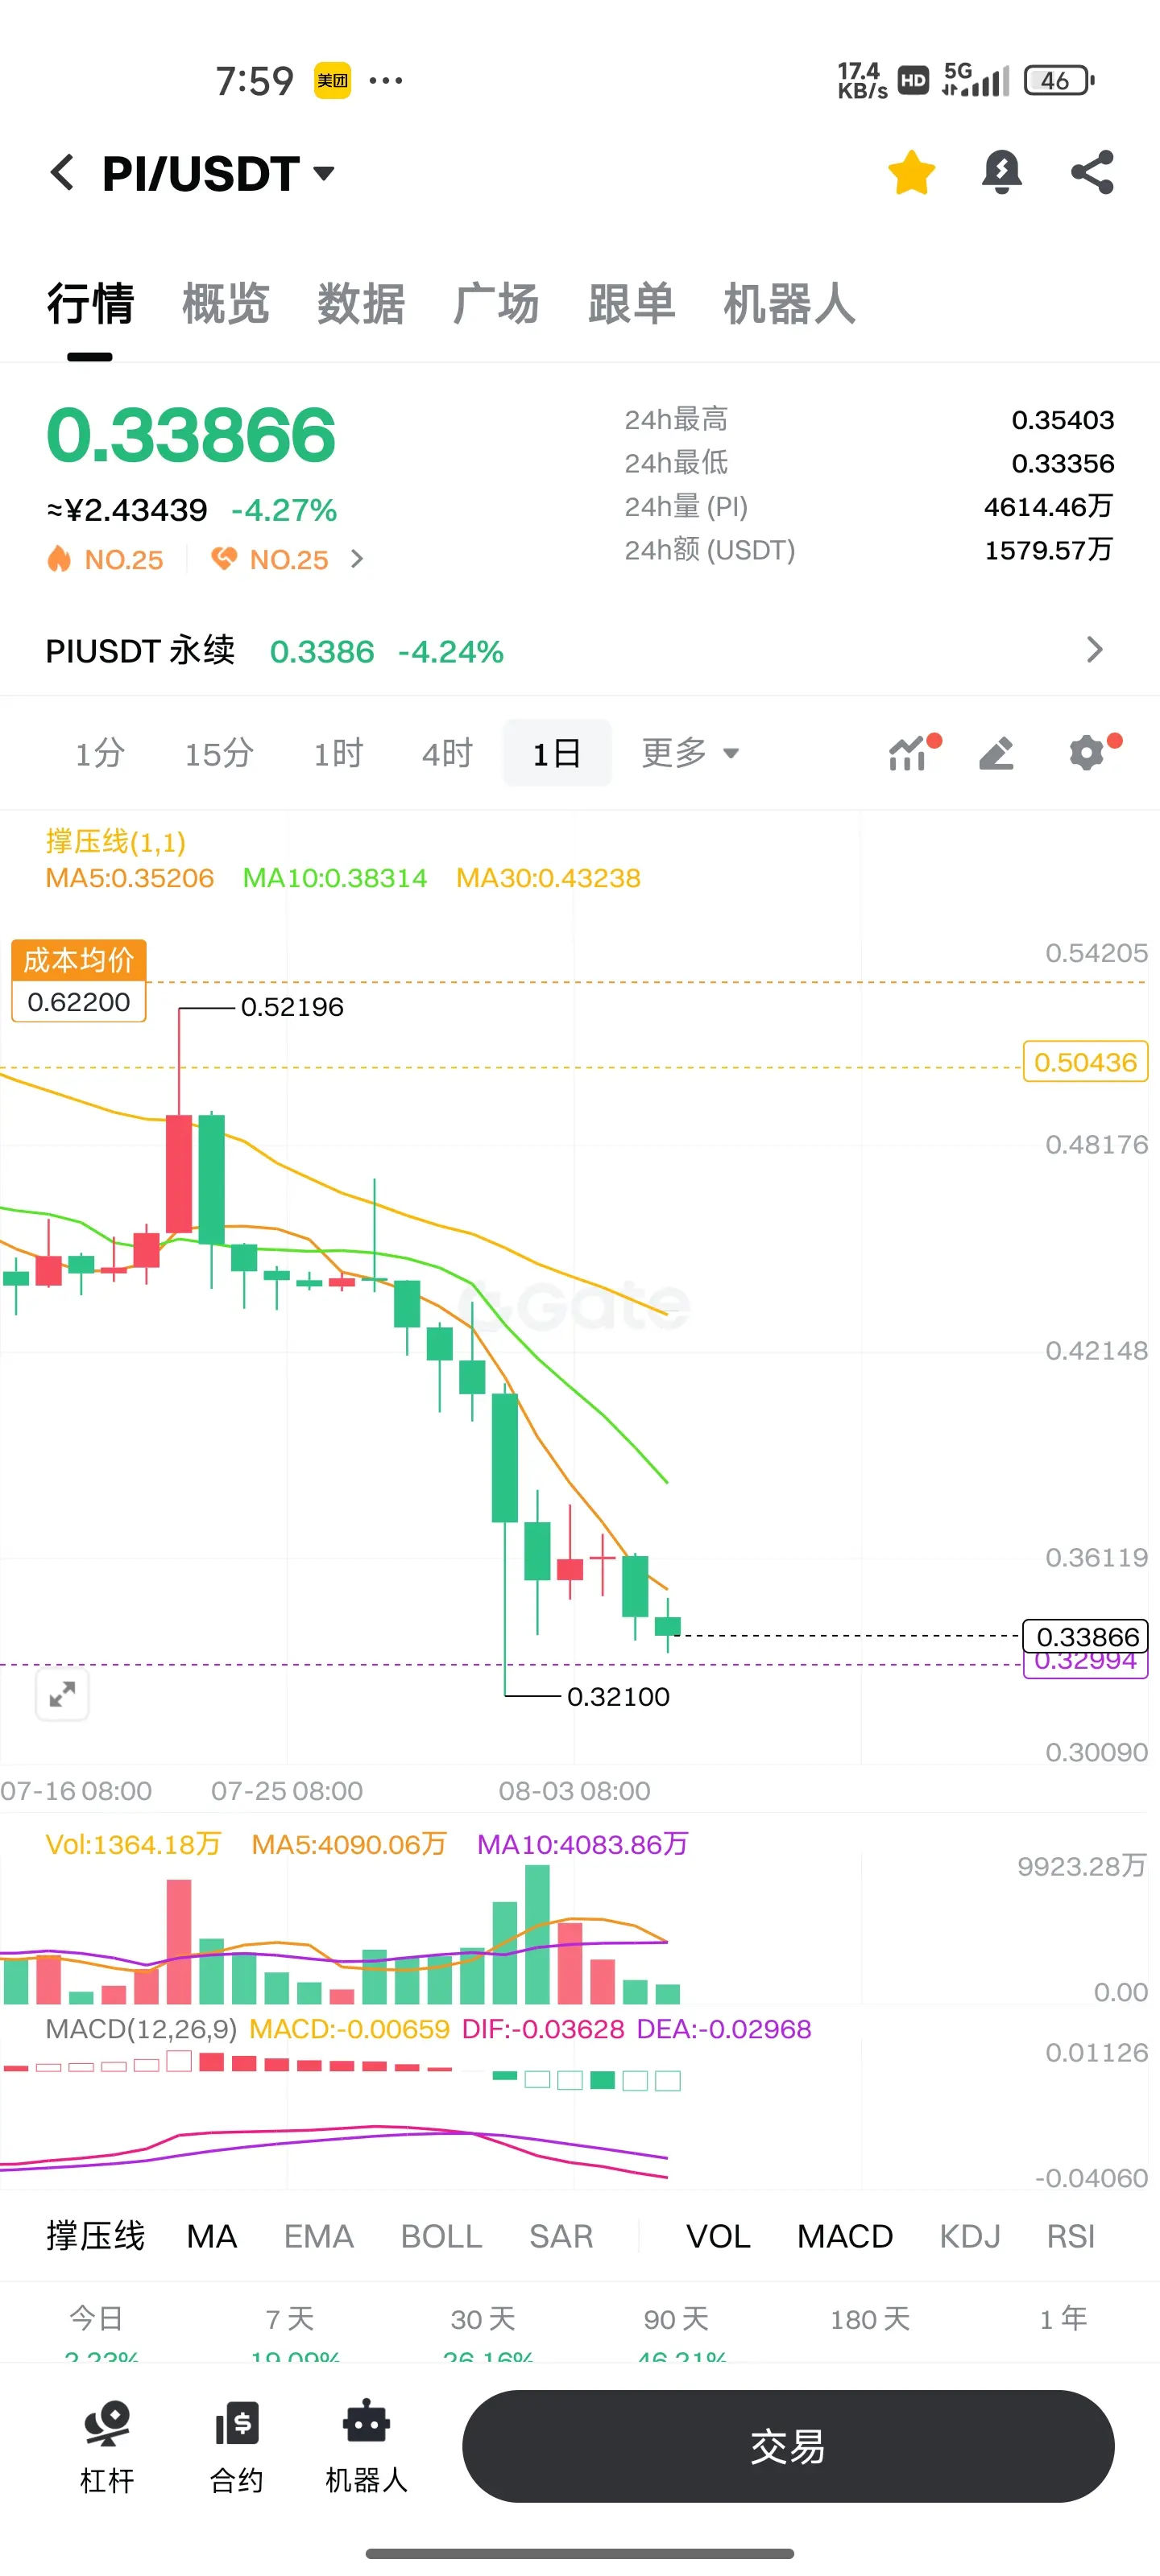
Task: Switch to the 概览 tab
Action: click(226, 304)
